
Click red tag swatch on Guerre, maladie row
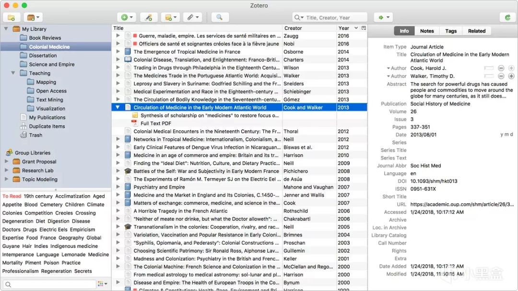tap(135, 35)
